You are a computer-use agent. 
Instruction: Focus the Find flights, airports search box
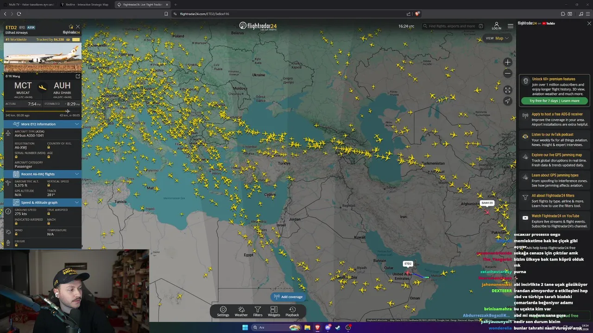[453, 26]
